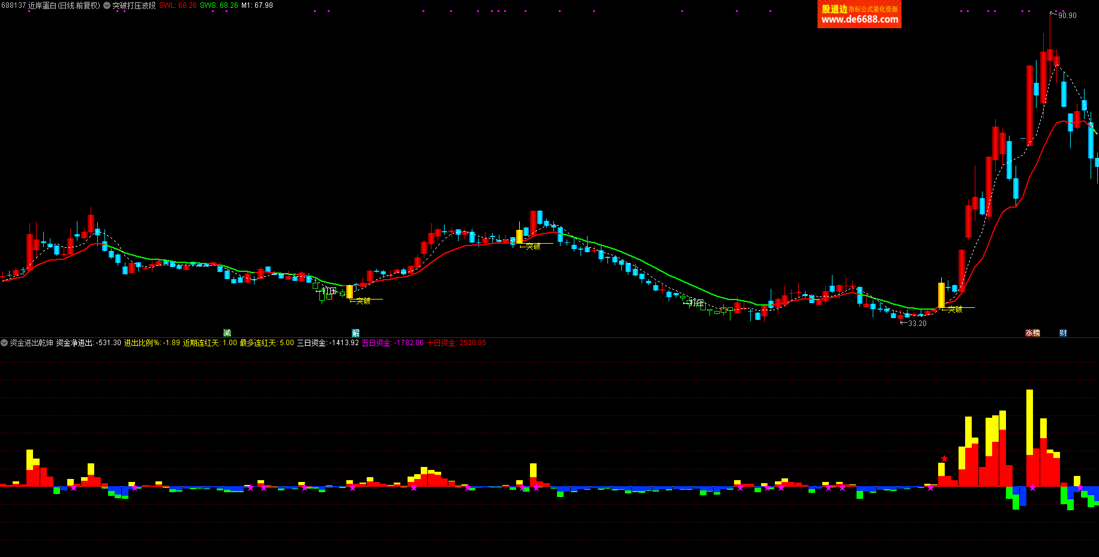Click the red 涨榜 info marker
The width and height of the screenshot is (1099, 557).
[1032, 333]
